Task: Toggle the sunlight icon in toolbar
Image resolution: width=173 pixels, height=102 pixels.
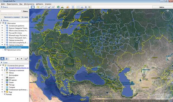Action: pyautogui.click(x=62, y=7)
